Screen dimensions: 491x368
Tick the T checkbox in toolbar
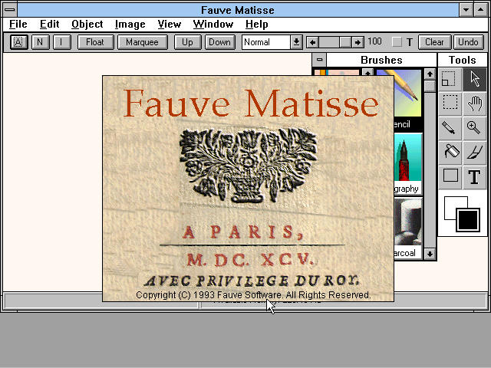(397, 42)
